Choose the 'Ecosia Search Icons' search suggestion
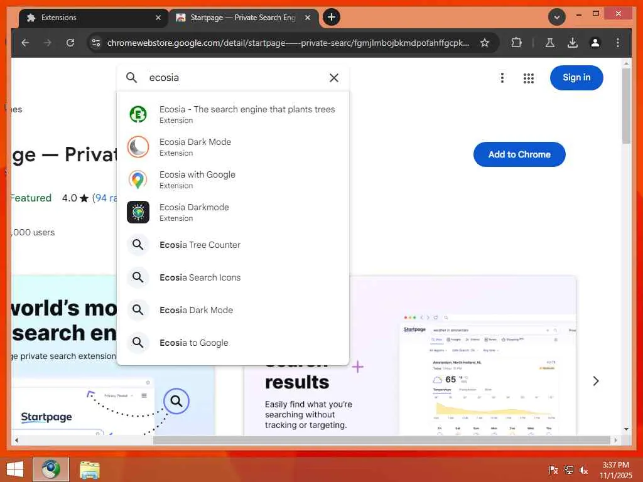The height and width of the screenshot is (482, 643). pos(233,277)
